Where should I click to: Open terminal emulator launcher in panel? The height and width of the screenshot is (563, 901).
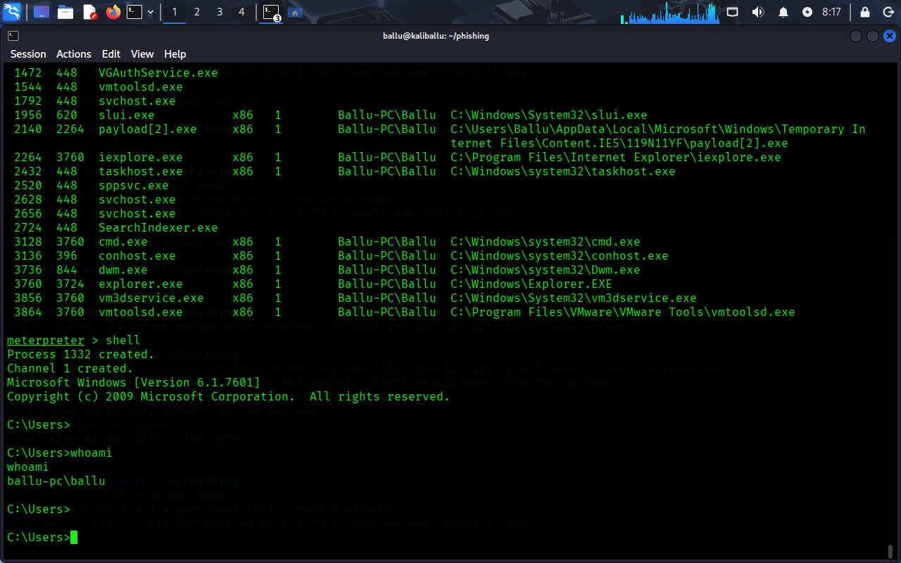click(x=134, y=12)
